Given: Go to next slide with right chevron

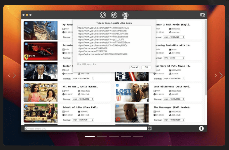Looking at the screenshot, I should (x=221, y=75).
